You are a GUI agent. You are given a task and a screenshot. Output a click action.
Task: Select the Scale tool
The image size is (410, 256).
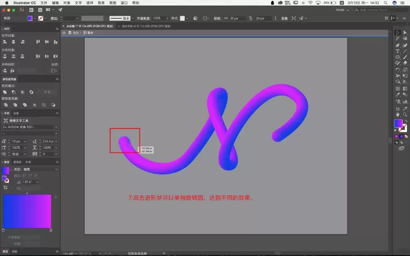(405, 70)
